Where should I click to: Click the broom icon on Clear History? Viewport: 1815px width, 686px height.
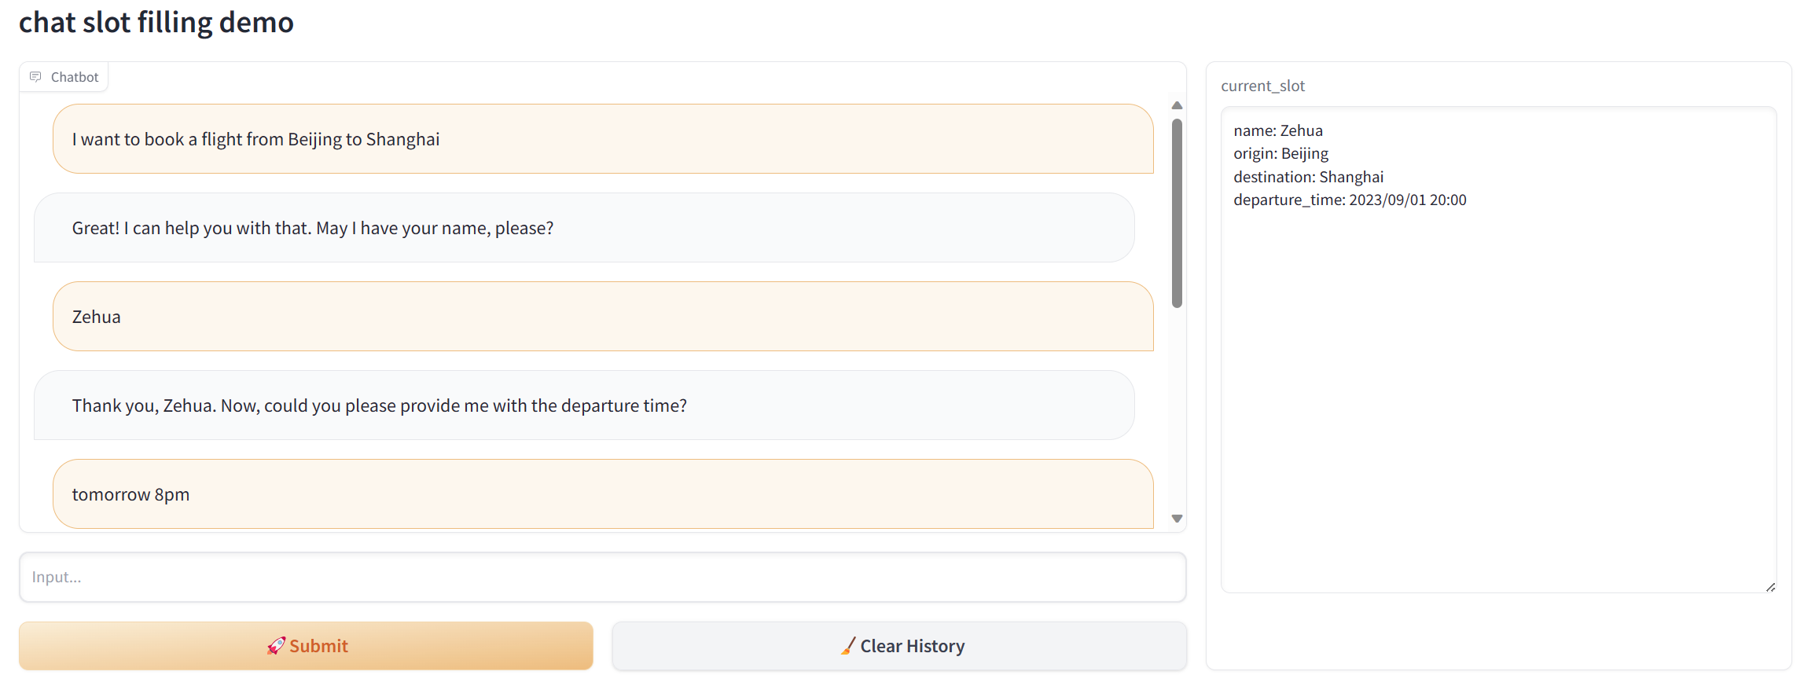coord(848,646)
